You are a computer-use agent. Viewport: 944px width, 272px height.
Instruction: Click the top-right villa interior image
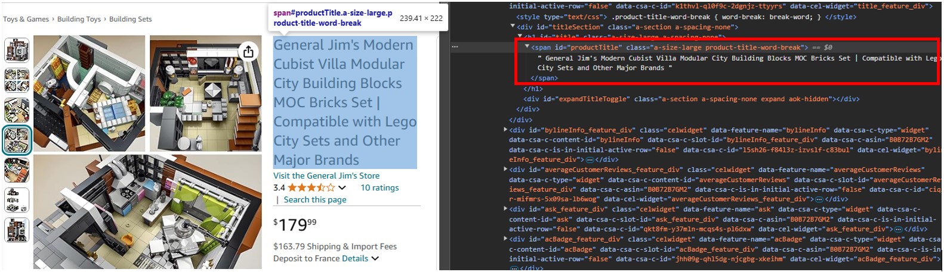click(206, 93)
